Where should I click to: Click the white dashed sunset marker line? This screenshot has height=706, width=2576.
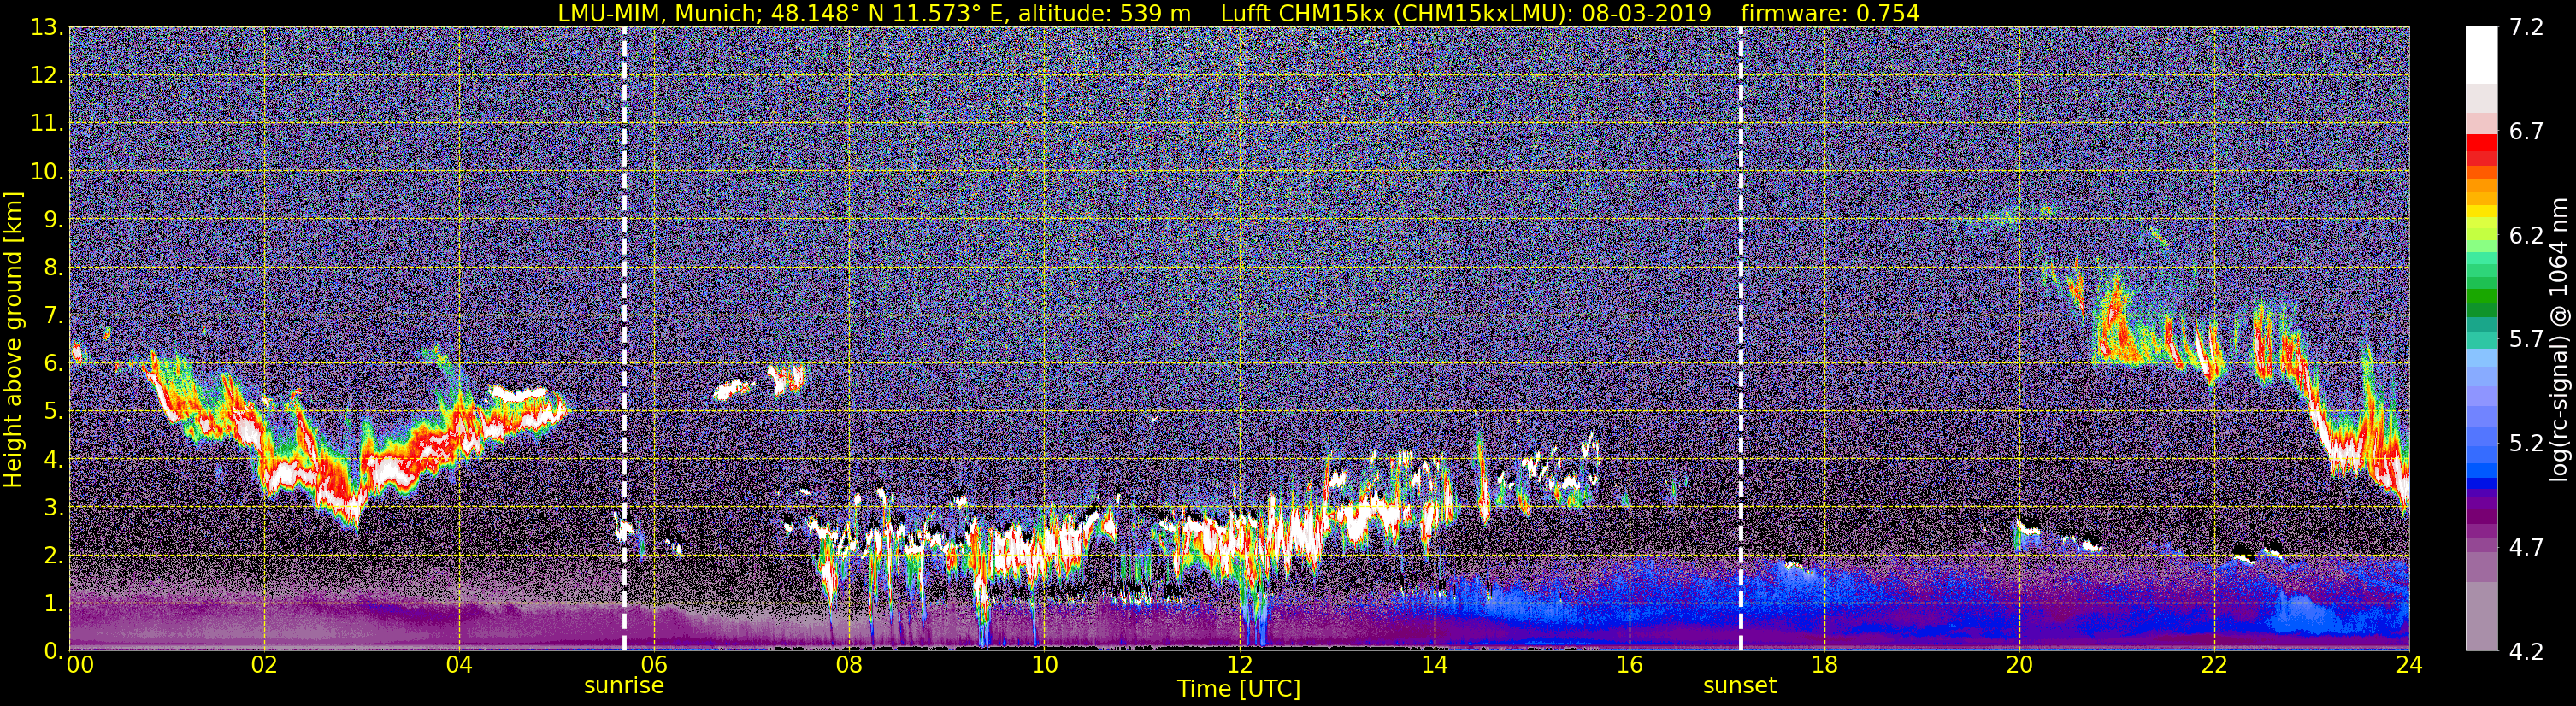(x=1740, y=339)
